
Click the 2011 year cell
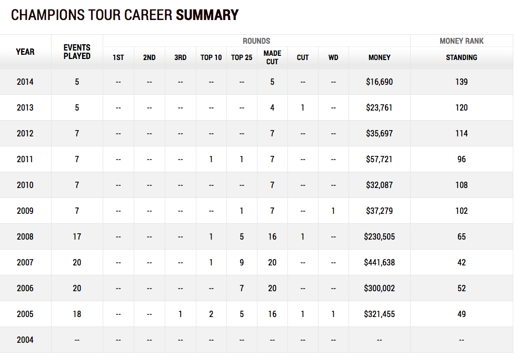25,159
